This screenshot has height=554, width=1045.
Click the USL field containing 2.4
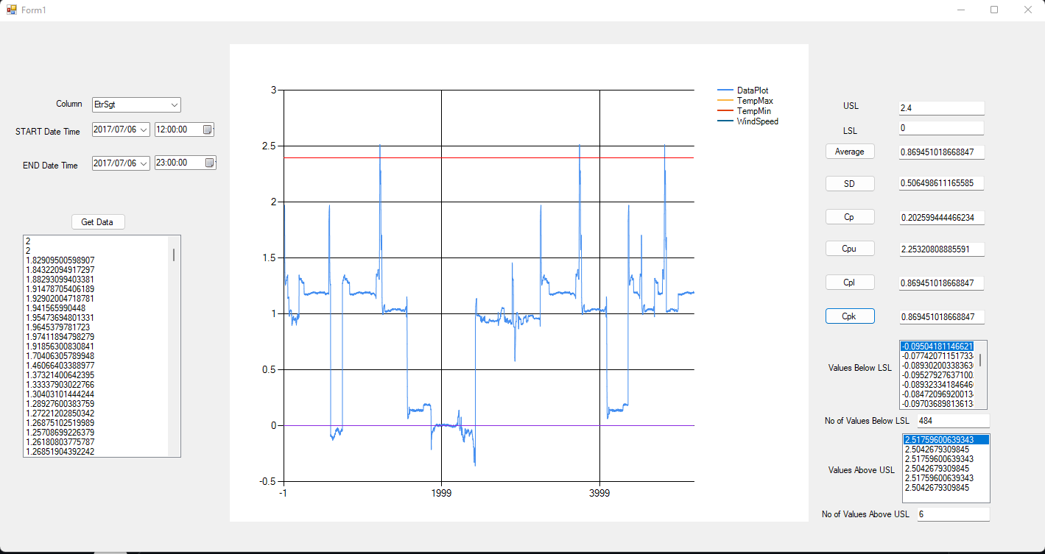941,107
